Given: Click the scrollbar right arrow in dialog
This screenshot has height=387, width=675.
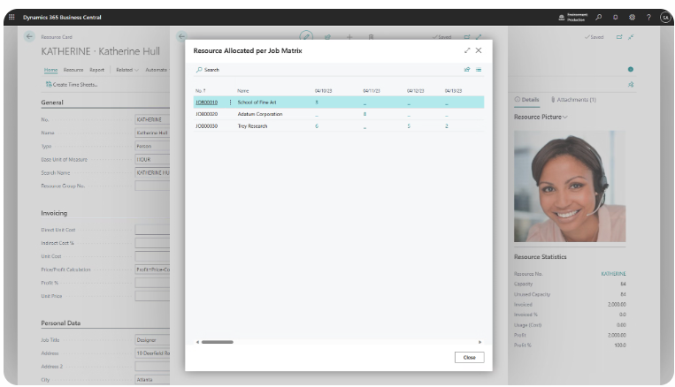Looking at the screenshot, I should click(x=480, y=342).
